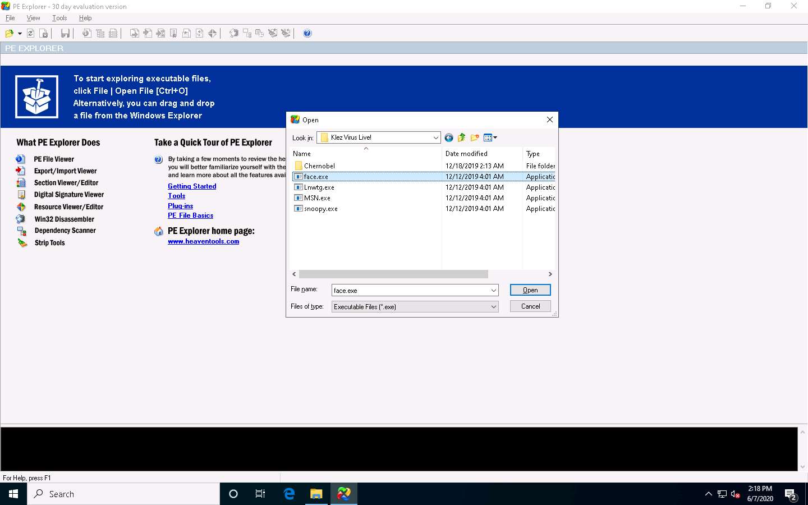Click the Export/Import Viewer icon
Image resolution: width=808 pixels, height=505 pixels.
21,171
